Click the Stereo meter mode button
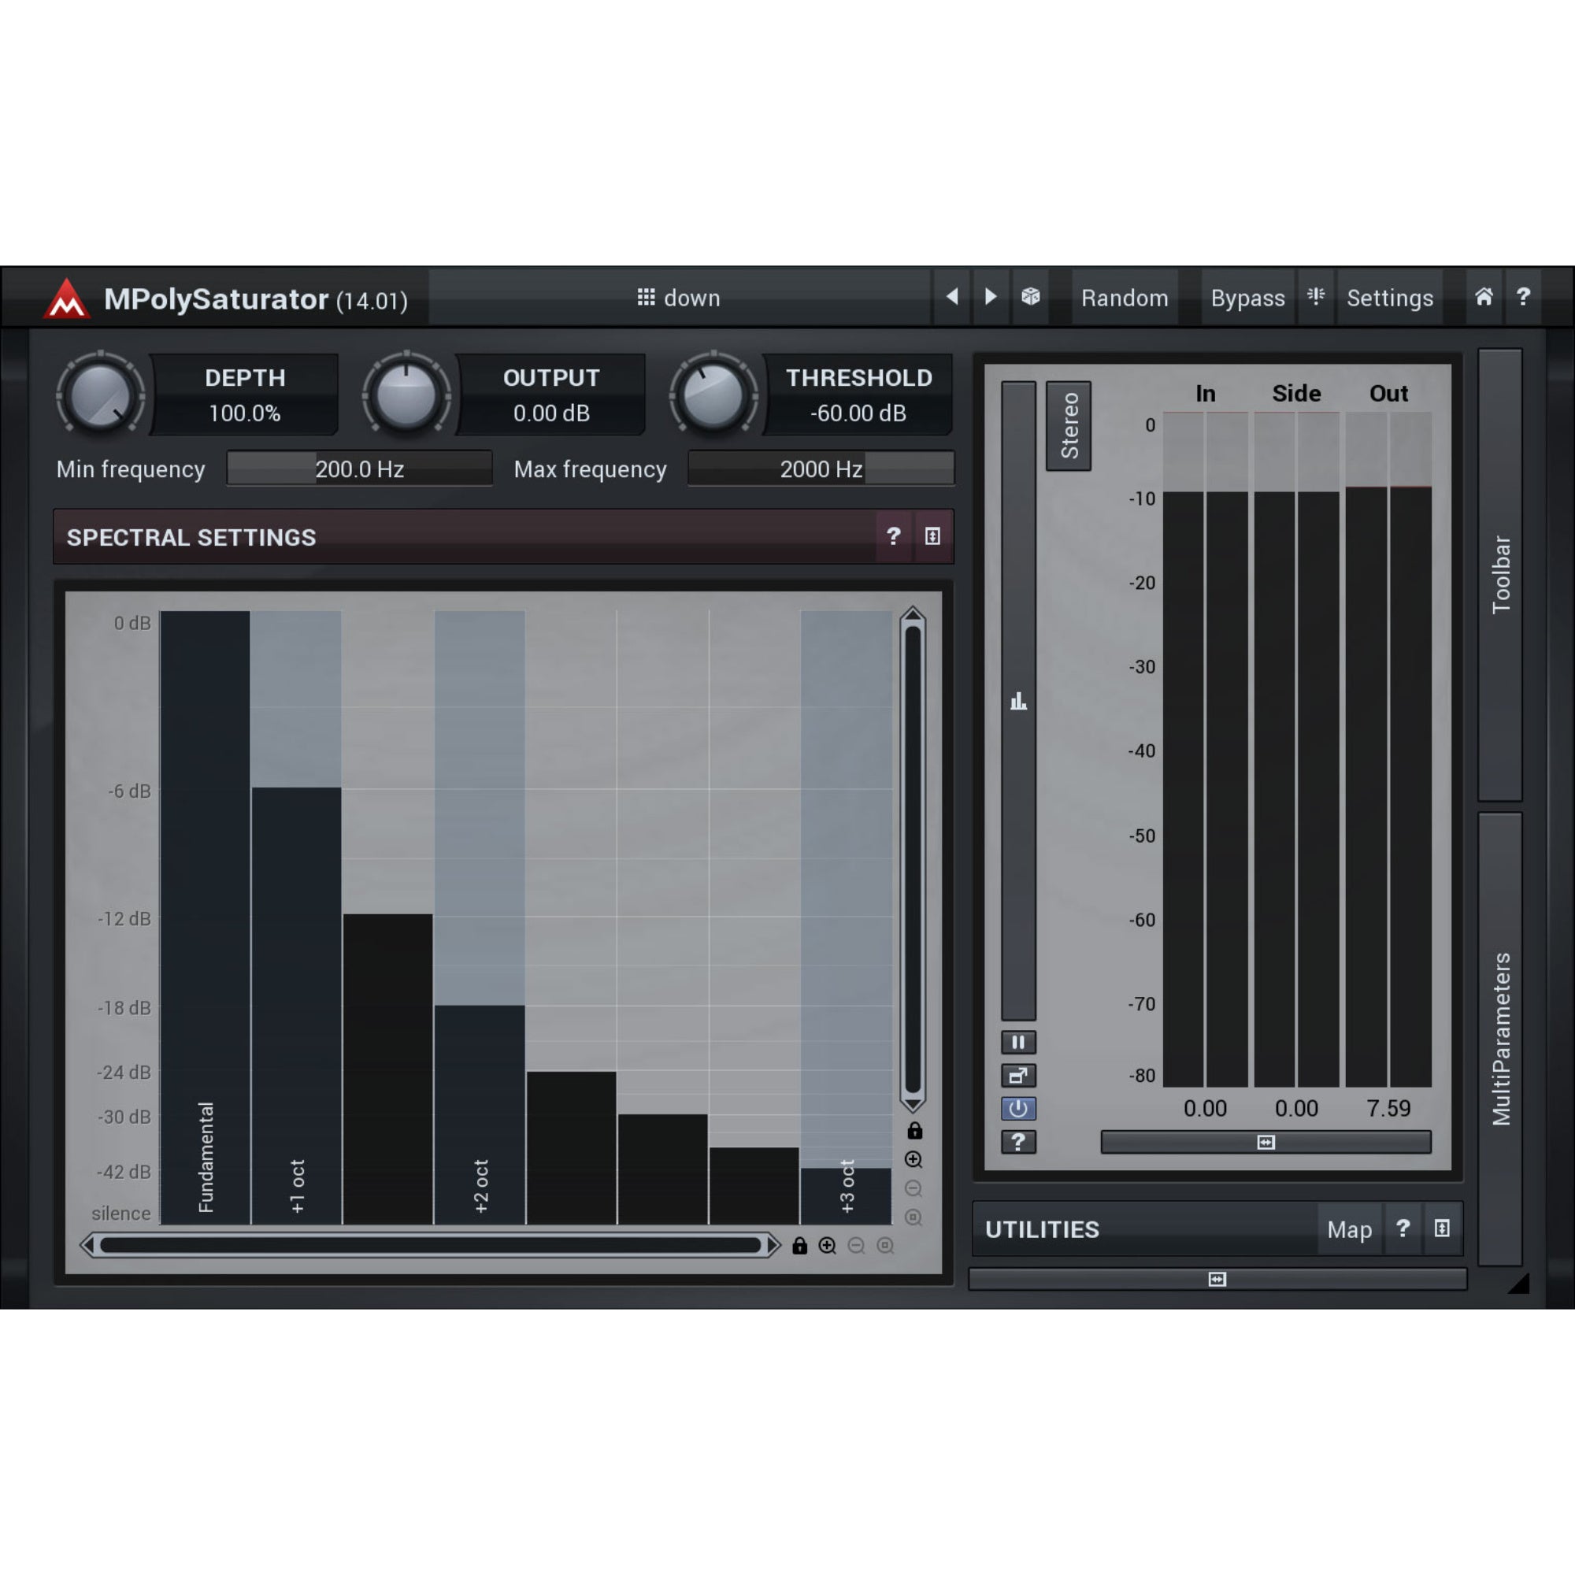 coord(1069,425)
